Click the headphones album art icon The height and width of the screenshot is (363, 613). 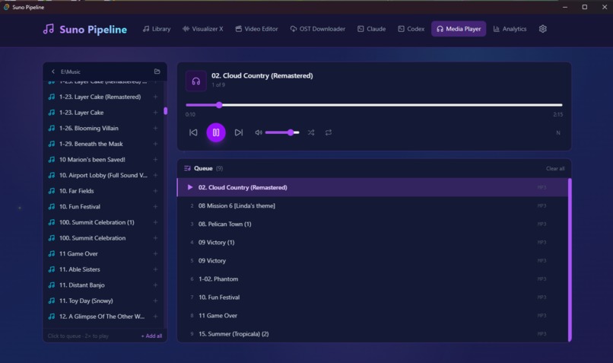[196, 81]
